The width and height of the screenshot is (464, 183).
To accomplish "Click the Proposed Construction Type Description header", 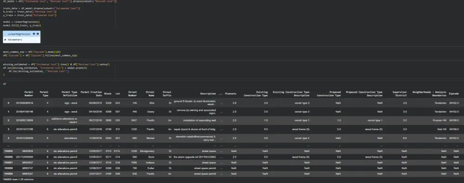I will pyautogui.click(x=364, y=94).
